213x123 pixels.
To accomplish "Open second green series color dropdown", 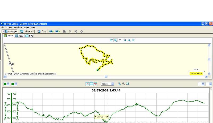I will click(16, 84).
